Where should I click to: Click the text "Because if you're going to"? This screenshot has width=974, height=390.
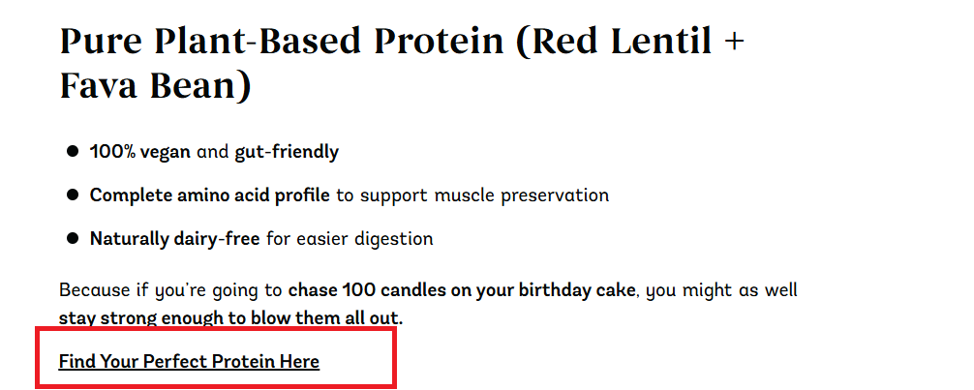point(170,289)
